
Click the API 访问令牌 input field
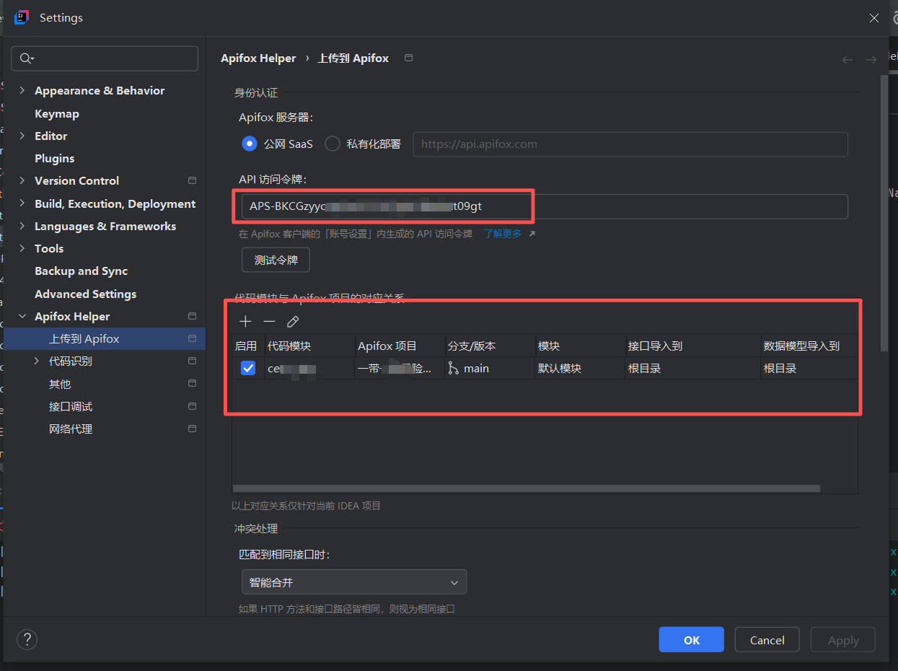tap(545, 206)
